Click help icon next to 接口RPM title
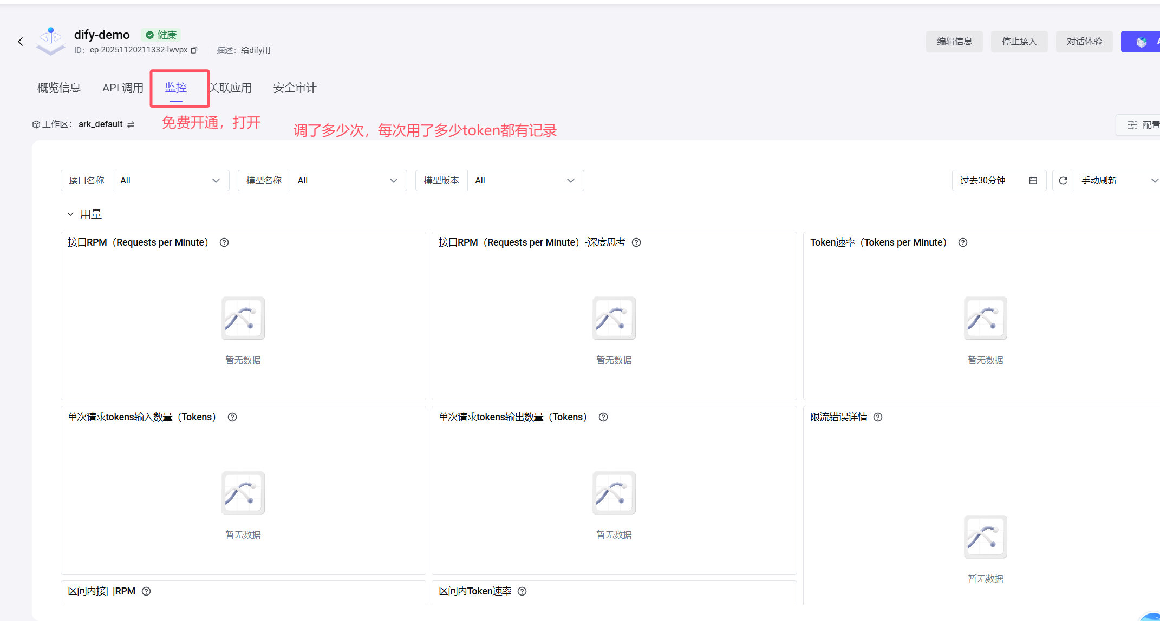Screen dimensions: 1160x621 pyautogui.click(x=224, y=242)
